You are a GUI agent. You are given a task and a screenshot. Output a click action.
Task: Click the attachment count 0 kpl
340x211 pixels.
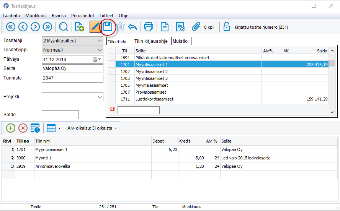[x=209, y=27]
